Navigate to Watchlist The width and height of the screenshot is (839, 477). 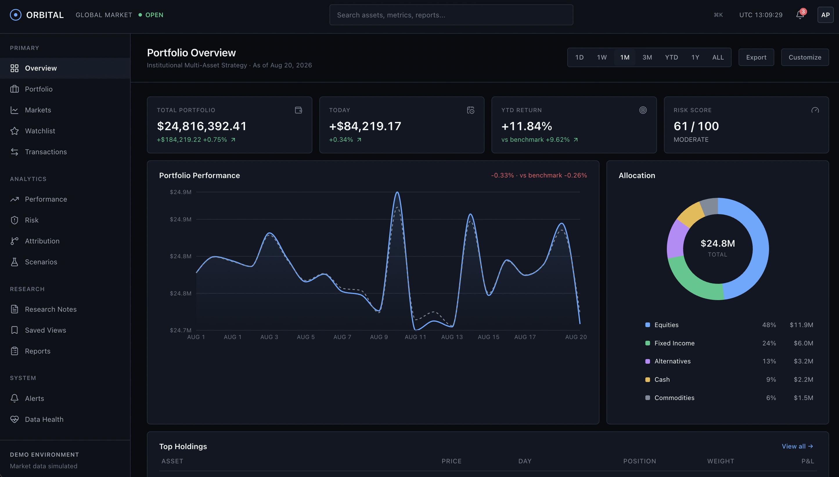(65, 131)
